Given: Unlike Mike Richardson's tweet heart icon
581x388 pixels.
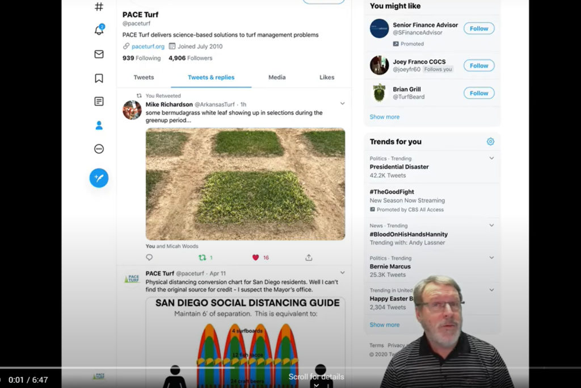Looking at the screenshot, I should click(256, 257).
